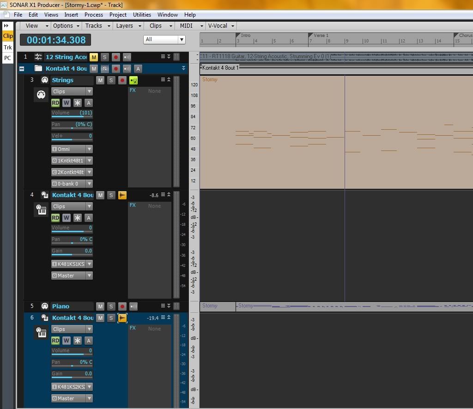Arm the Piano track for recording
This screenshot has width=473, height=409.
point(122,307)
